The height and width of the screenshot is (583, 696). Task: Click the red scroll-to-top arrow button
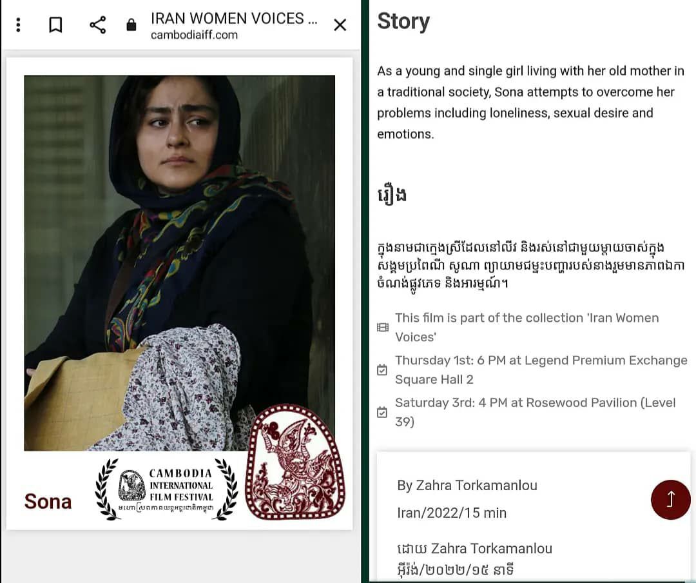tap(670, 499)
